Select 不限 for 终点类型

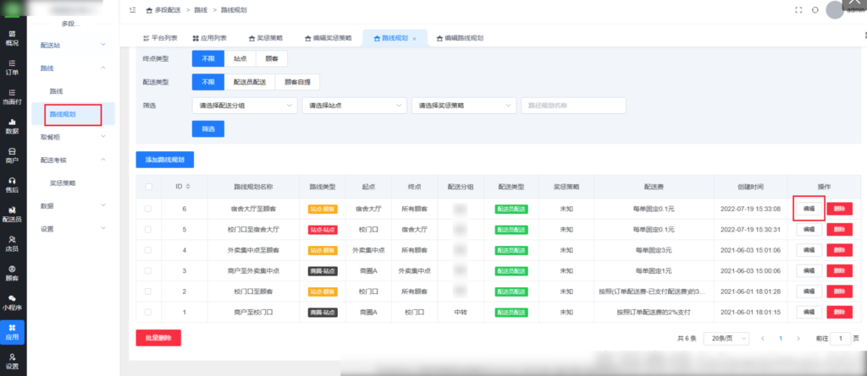tap(208, 58)
